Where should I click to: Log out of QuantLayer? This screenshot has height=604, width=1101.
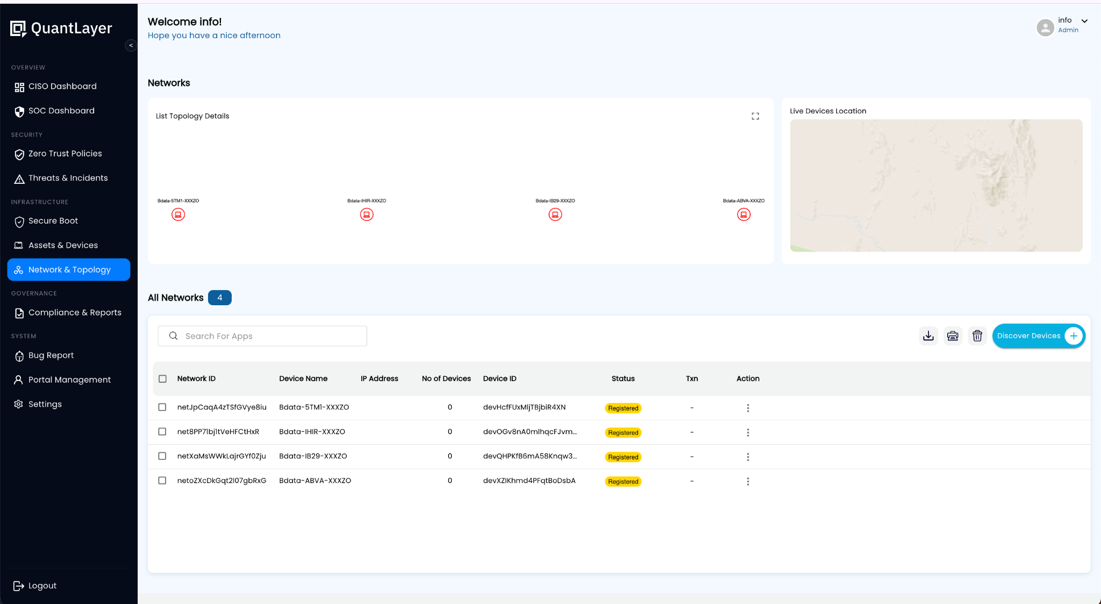(x=42, y=585)
